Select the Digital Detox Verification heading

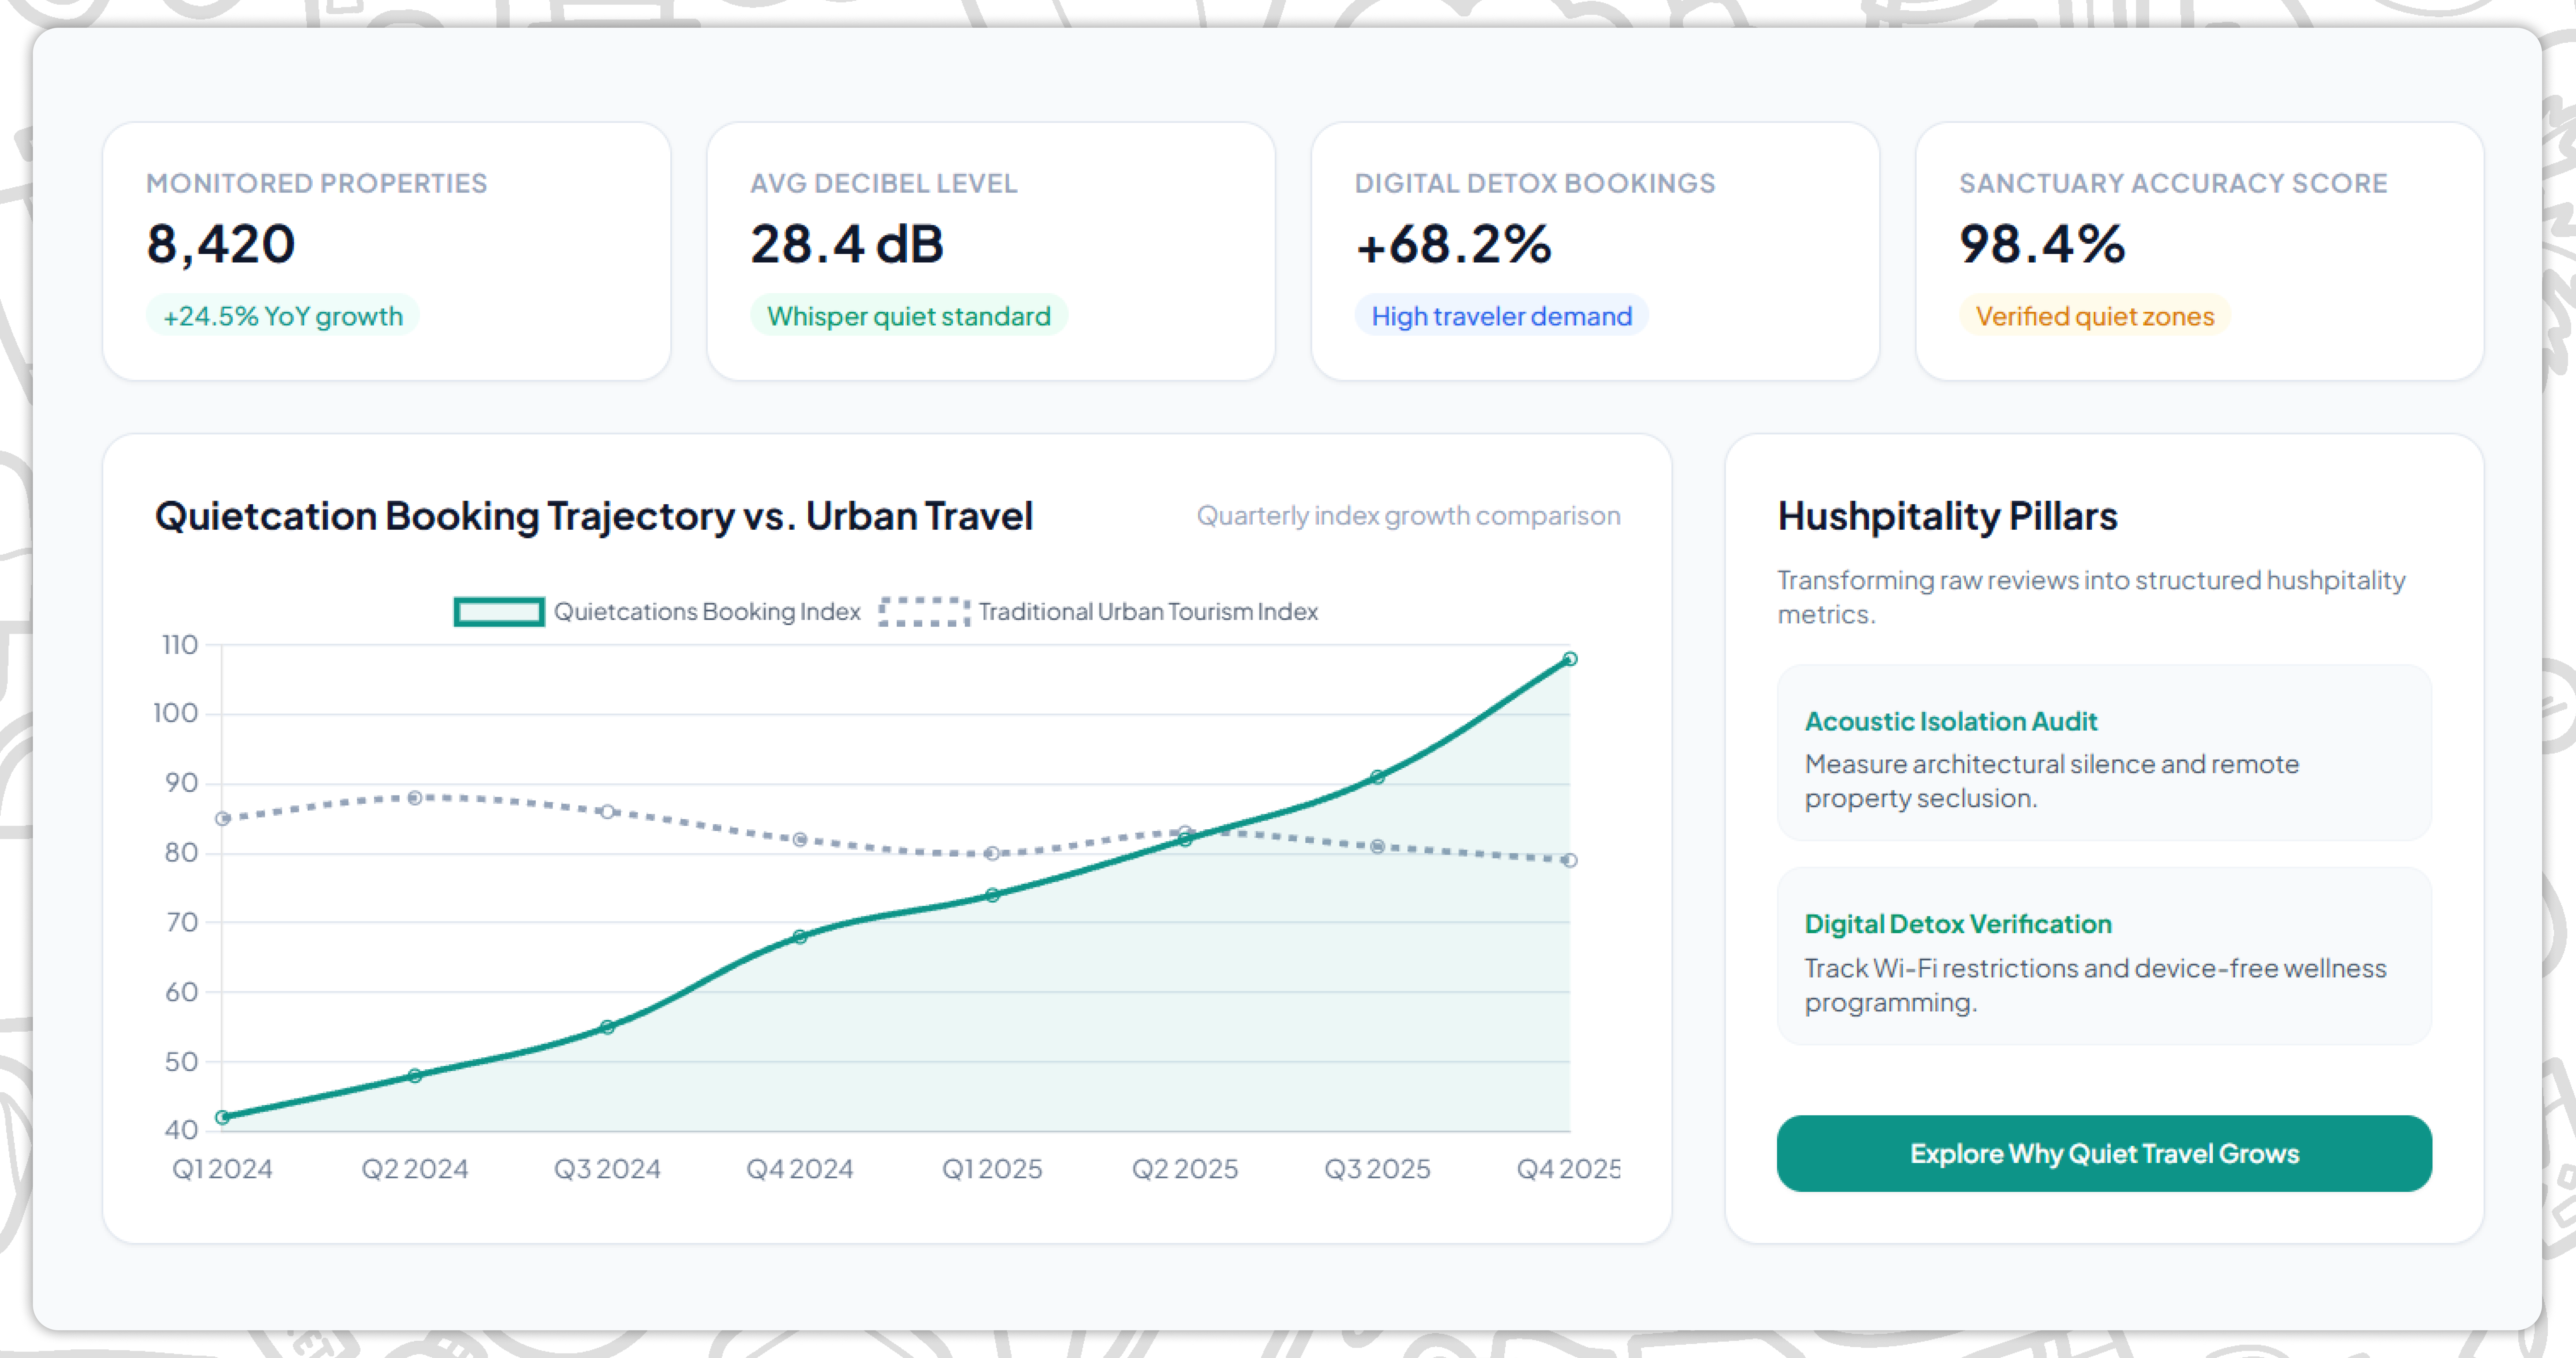coord(1958,924)
